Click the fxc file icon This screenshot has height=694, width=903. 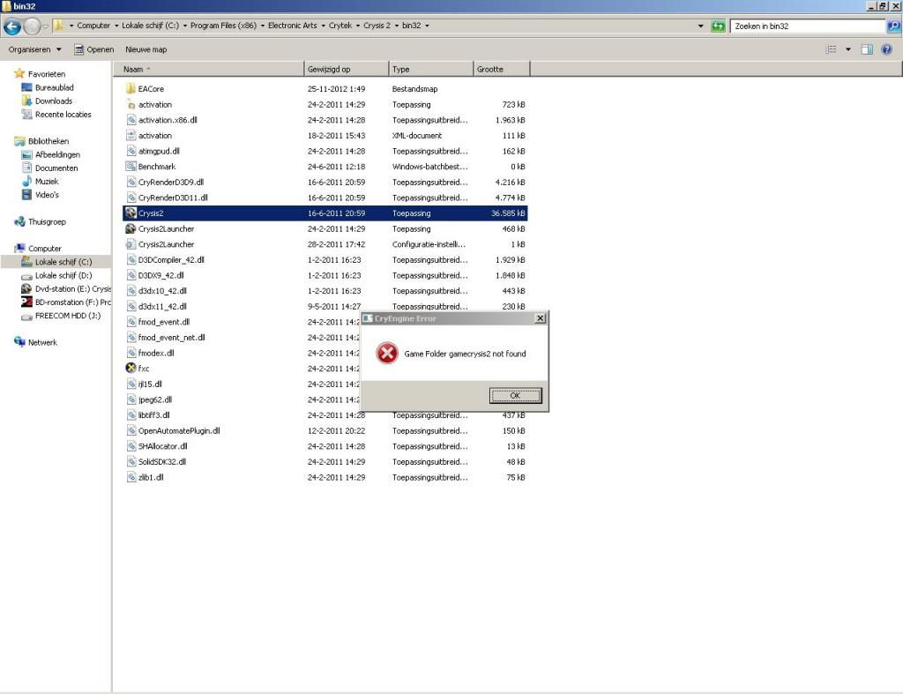point(131,369)
